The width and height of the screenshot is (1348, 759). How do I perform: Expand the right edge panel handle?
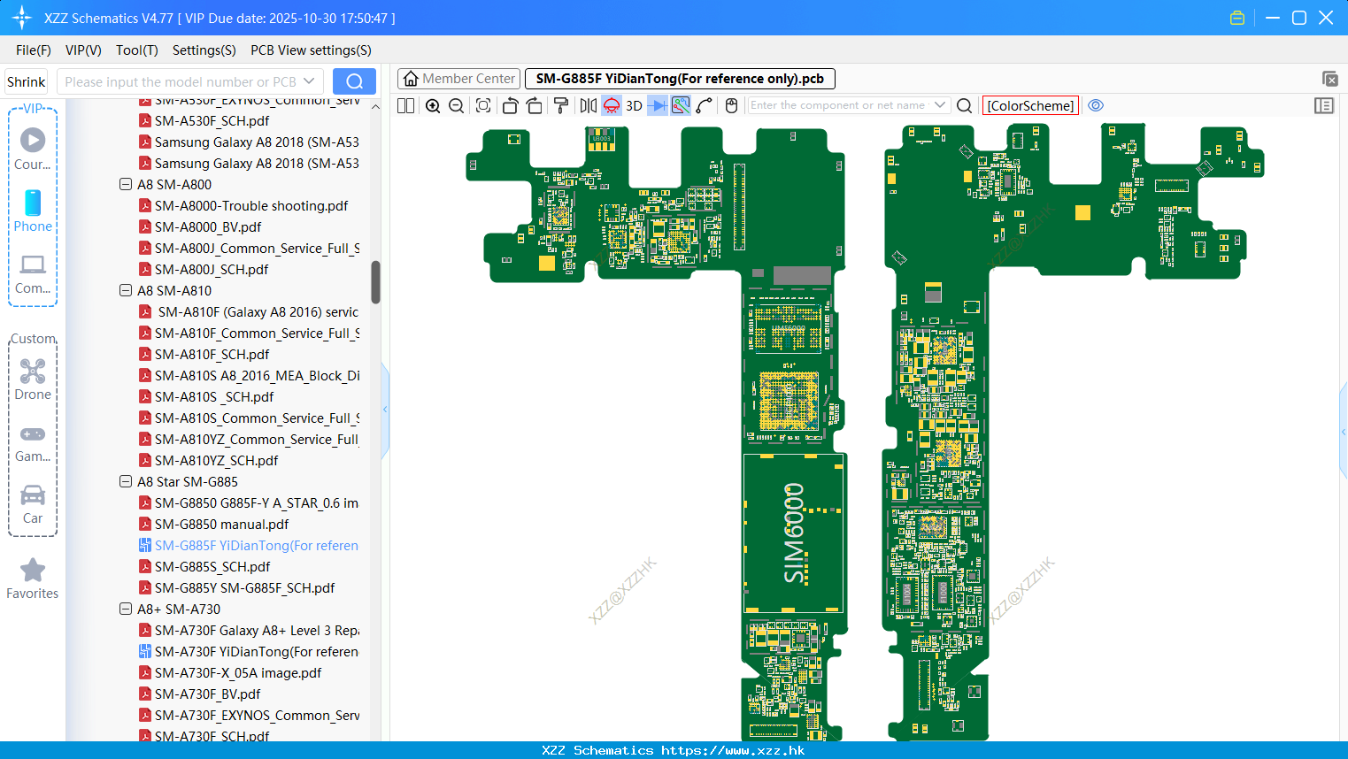coord(1344,433)
